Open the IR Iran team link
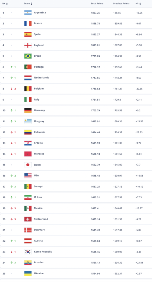 tap(38, 197)
